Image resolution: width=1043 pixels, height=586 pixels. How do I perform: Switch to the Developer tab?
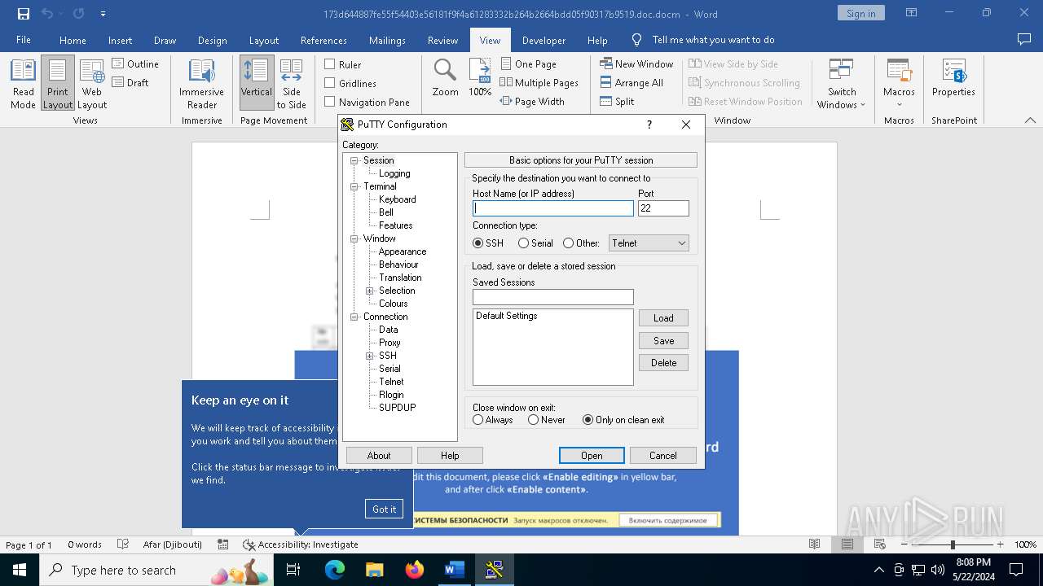pos(544,40)
